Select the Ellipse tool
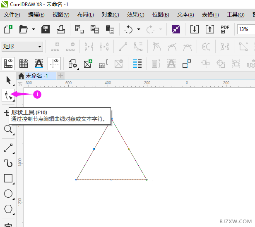Viewport: 255px width, 227px height. pyautogui.click(x=8, y=194)
